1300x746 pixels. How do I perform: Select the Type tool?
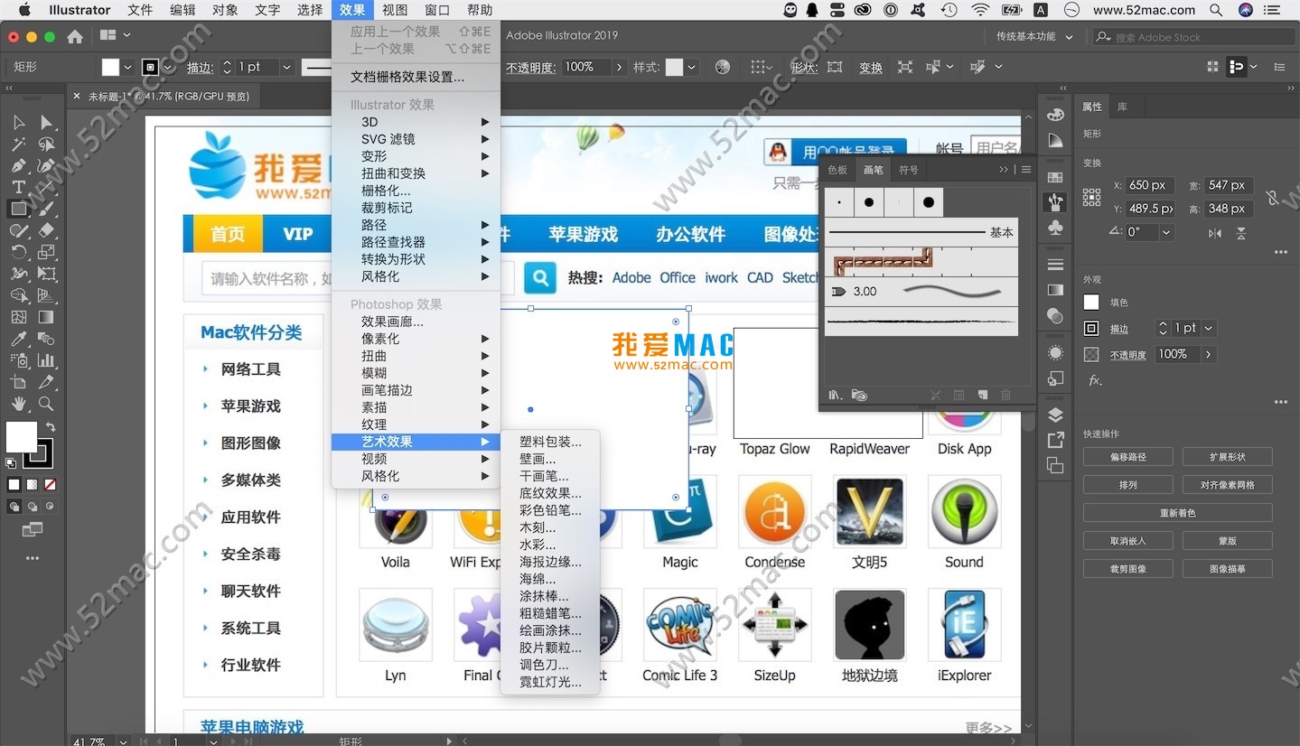point(18,187)
